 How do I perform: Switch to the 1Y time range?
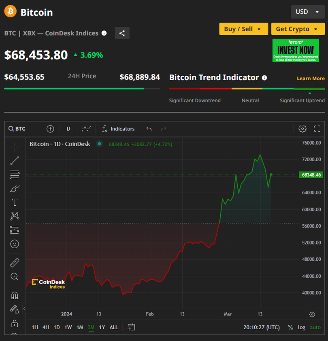pos(102,327)
